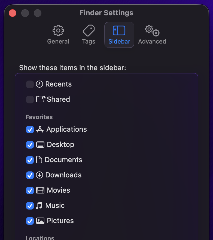The width and height of the screenshot is (213, 240).
Task: Enable the Shared checkbox
Action: pyautogui.click(x=30, y=100)
